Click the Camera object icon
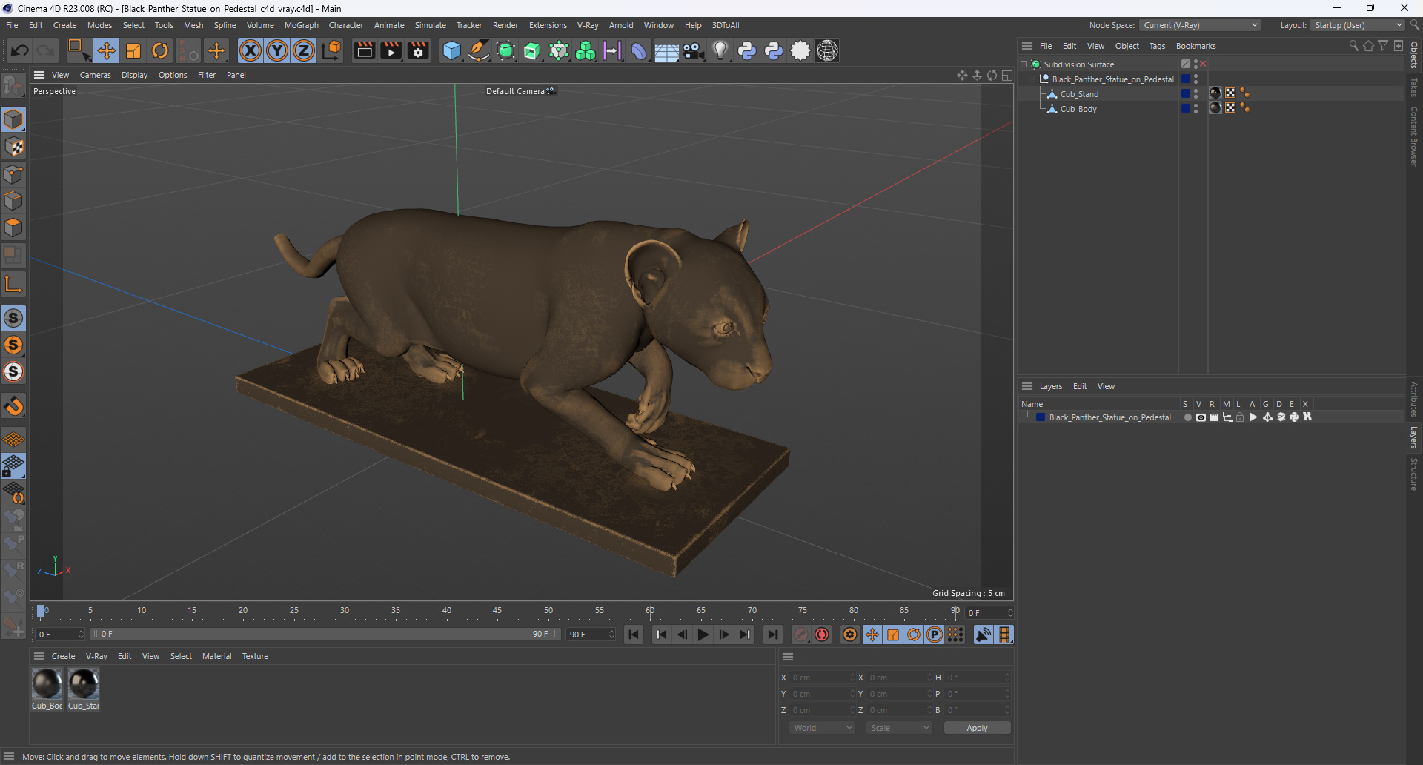This screenshot has width=1423, height=765. [693, 50]
